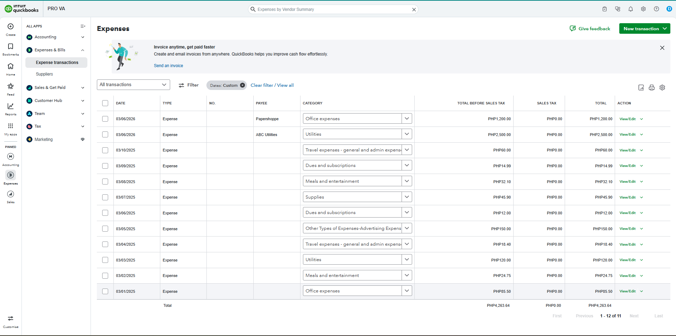
Task: Tick the select-all checkbox in table header
Action: point(105,103)
